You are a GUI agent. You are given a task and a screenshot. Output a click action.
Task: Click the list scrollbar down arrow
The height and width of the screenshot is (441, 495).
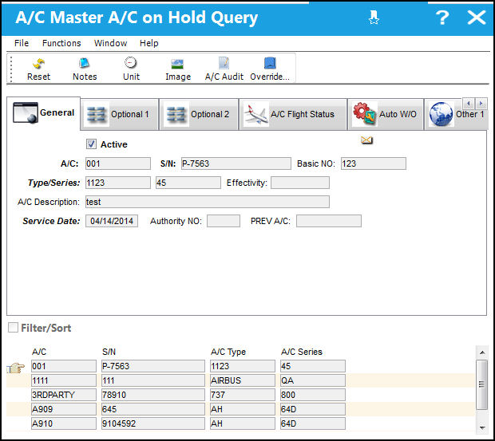click(482, 427)
